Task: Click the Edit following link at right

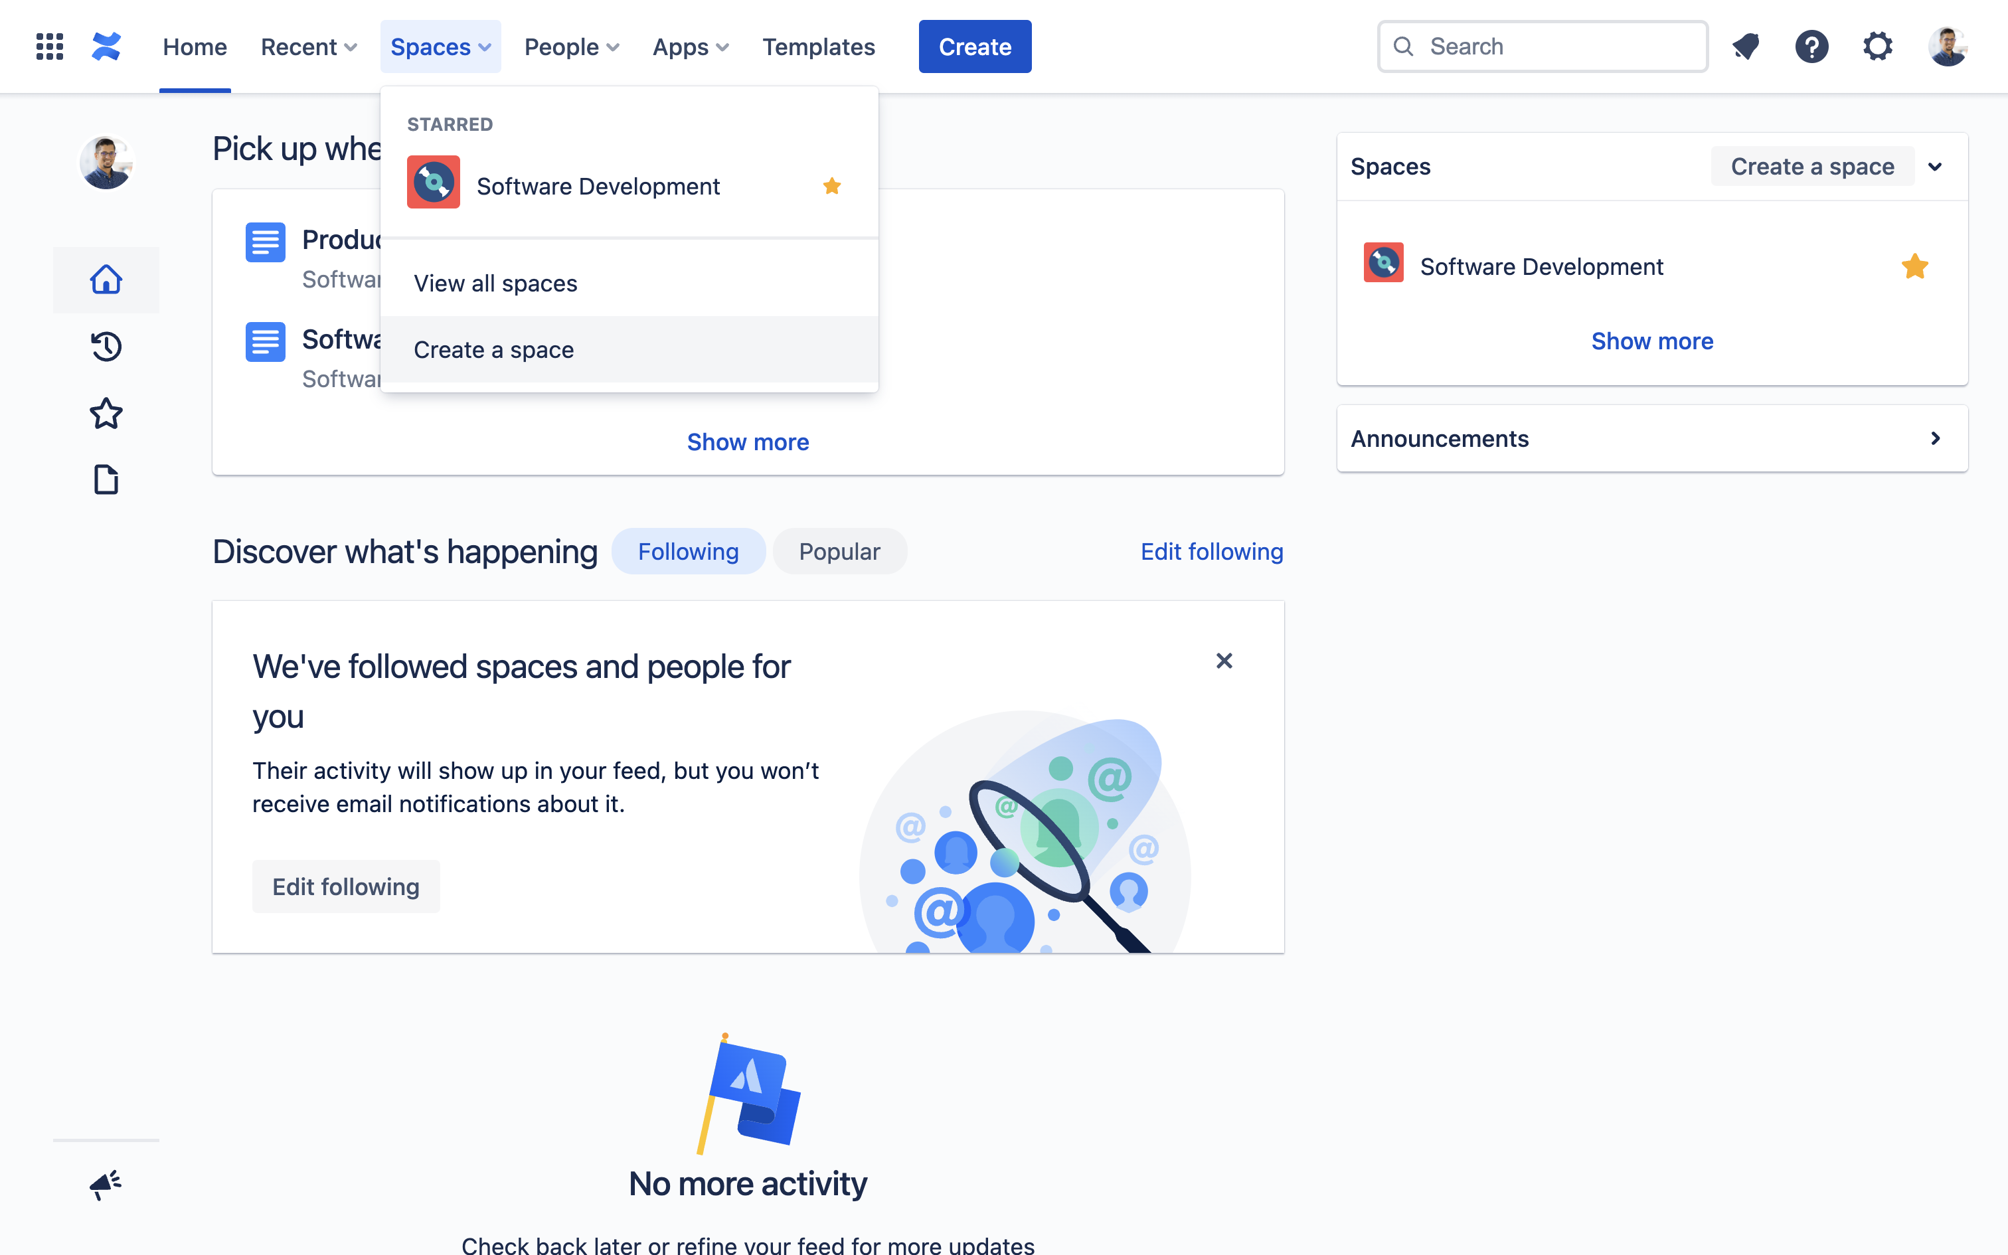Action: point(1211,551)
